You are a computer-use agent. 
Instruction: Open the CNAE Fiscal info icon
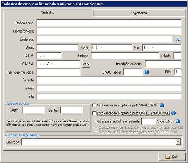pyautogui.click(x=147, y=72)
